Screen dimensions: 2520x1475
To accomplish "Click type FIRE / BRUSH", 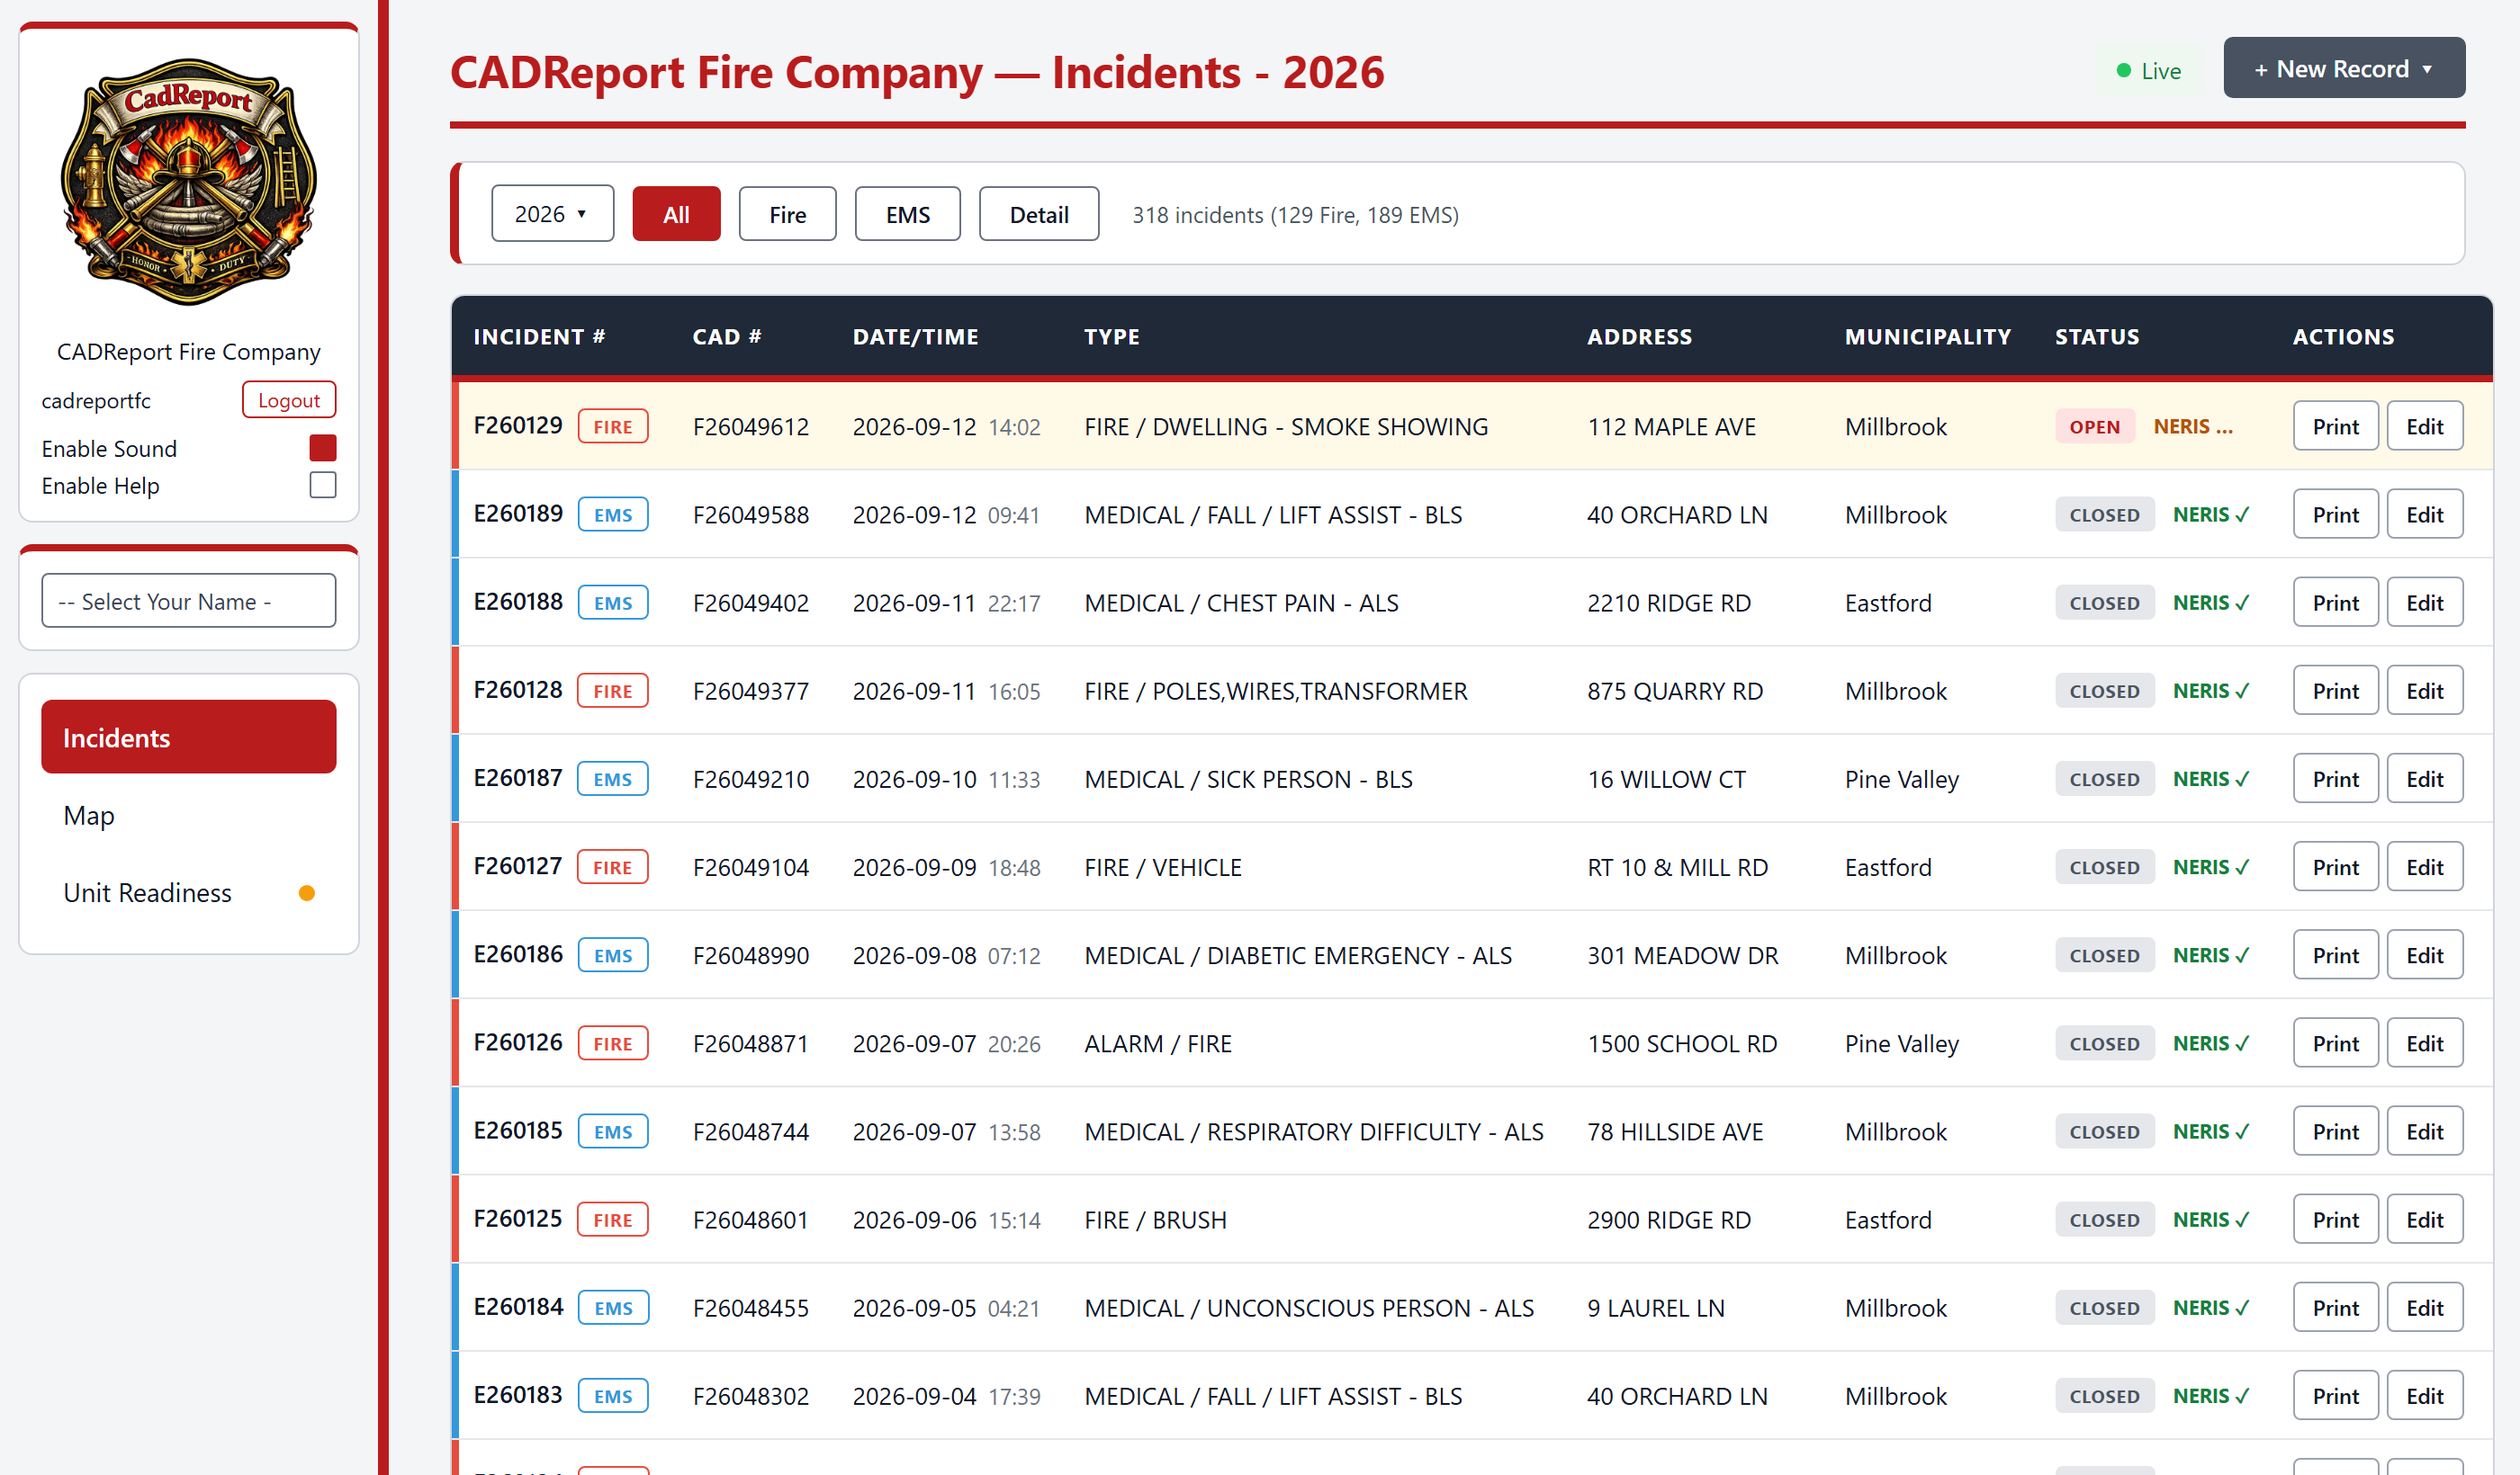I will pyautogui.click(x=1155, y=1220).
